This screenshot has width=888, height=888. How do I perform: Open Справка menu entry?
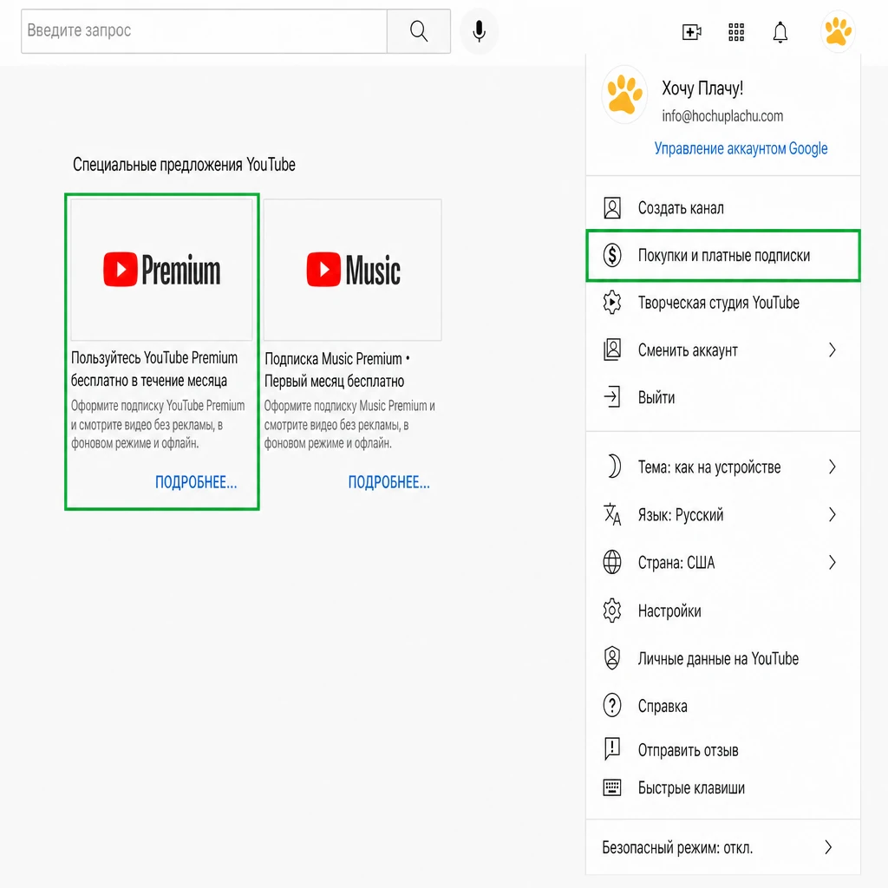coord(723,706)
